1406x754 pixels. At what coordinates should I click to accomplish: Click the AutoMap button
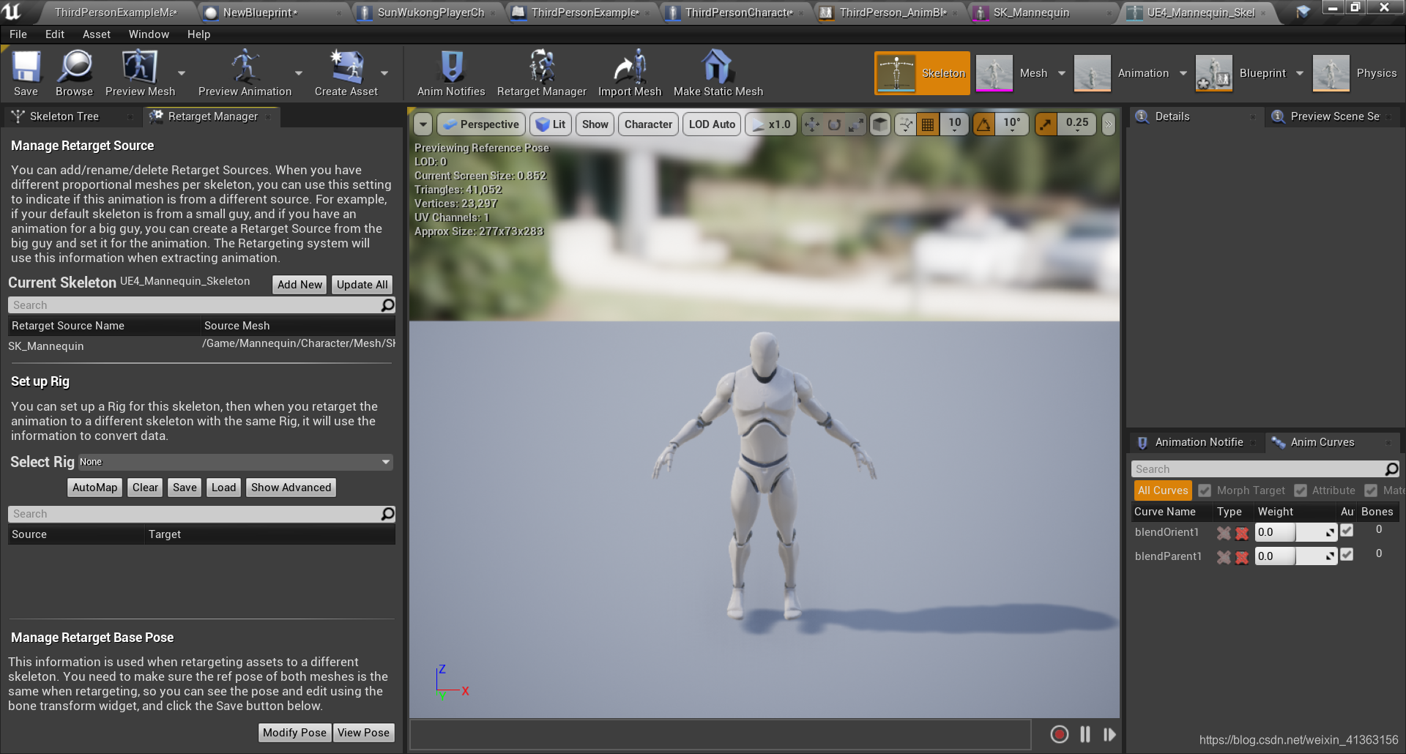94,488
